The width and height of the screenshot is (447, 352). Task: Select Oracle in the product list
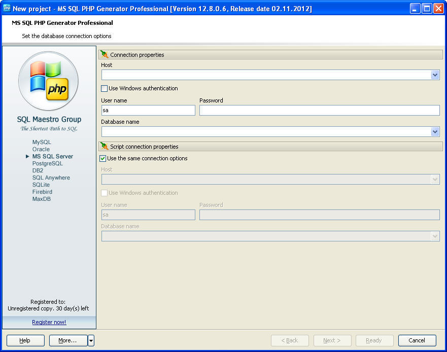(41, 149)
